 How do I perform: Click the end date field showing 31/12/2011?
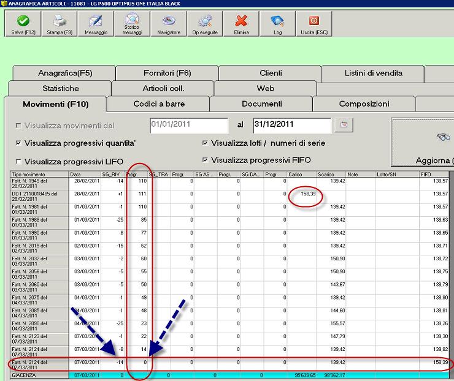[291, 125]
